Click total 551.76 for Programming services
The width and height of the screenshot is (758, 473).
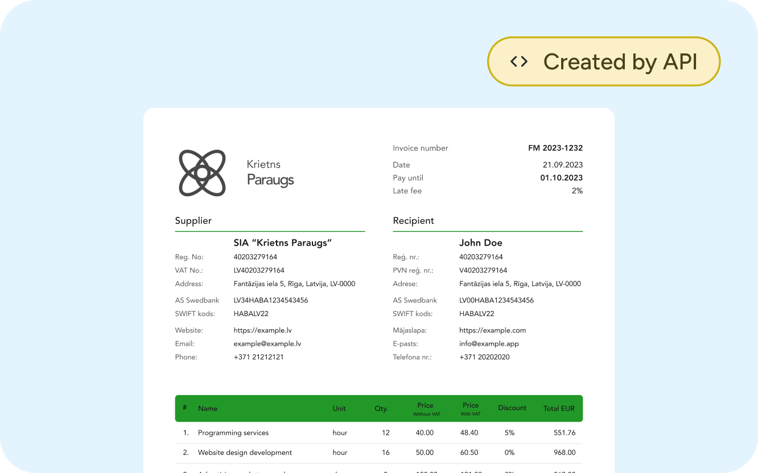click(x=565, y=433)
